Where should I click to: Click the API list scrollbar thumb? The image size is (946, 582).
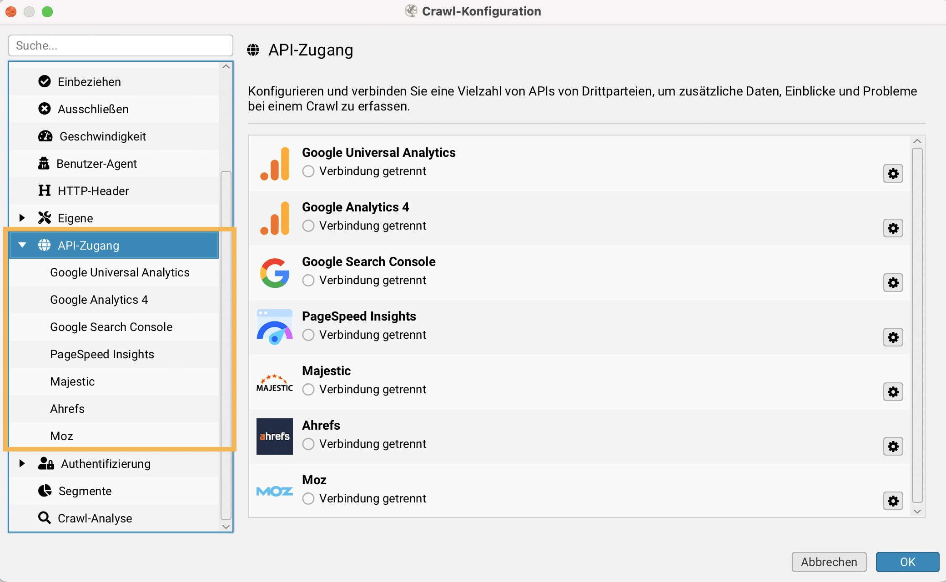pos(917,326)
